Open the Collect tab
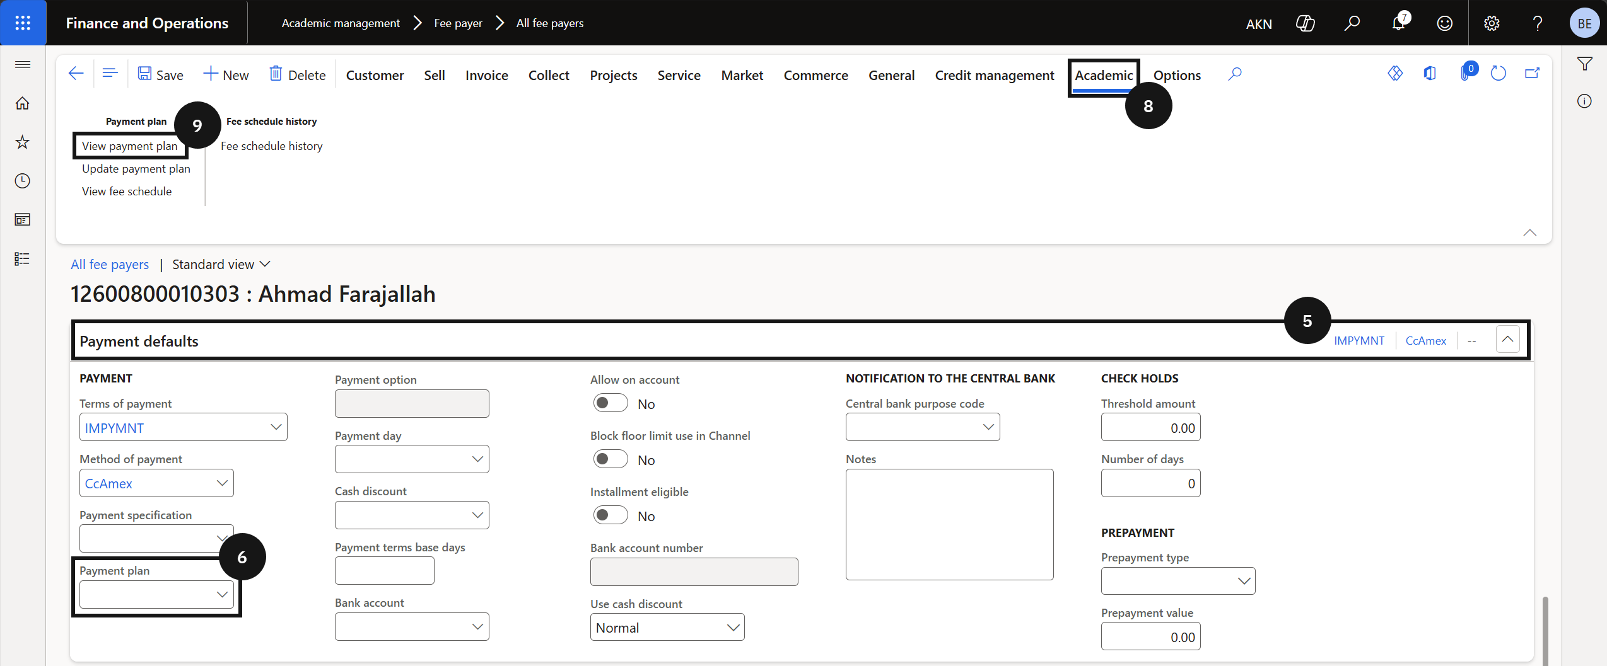This screenshot has width=1607, height=666. tap(549, 76)
